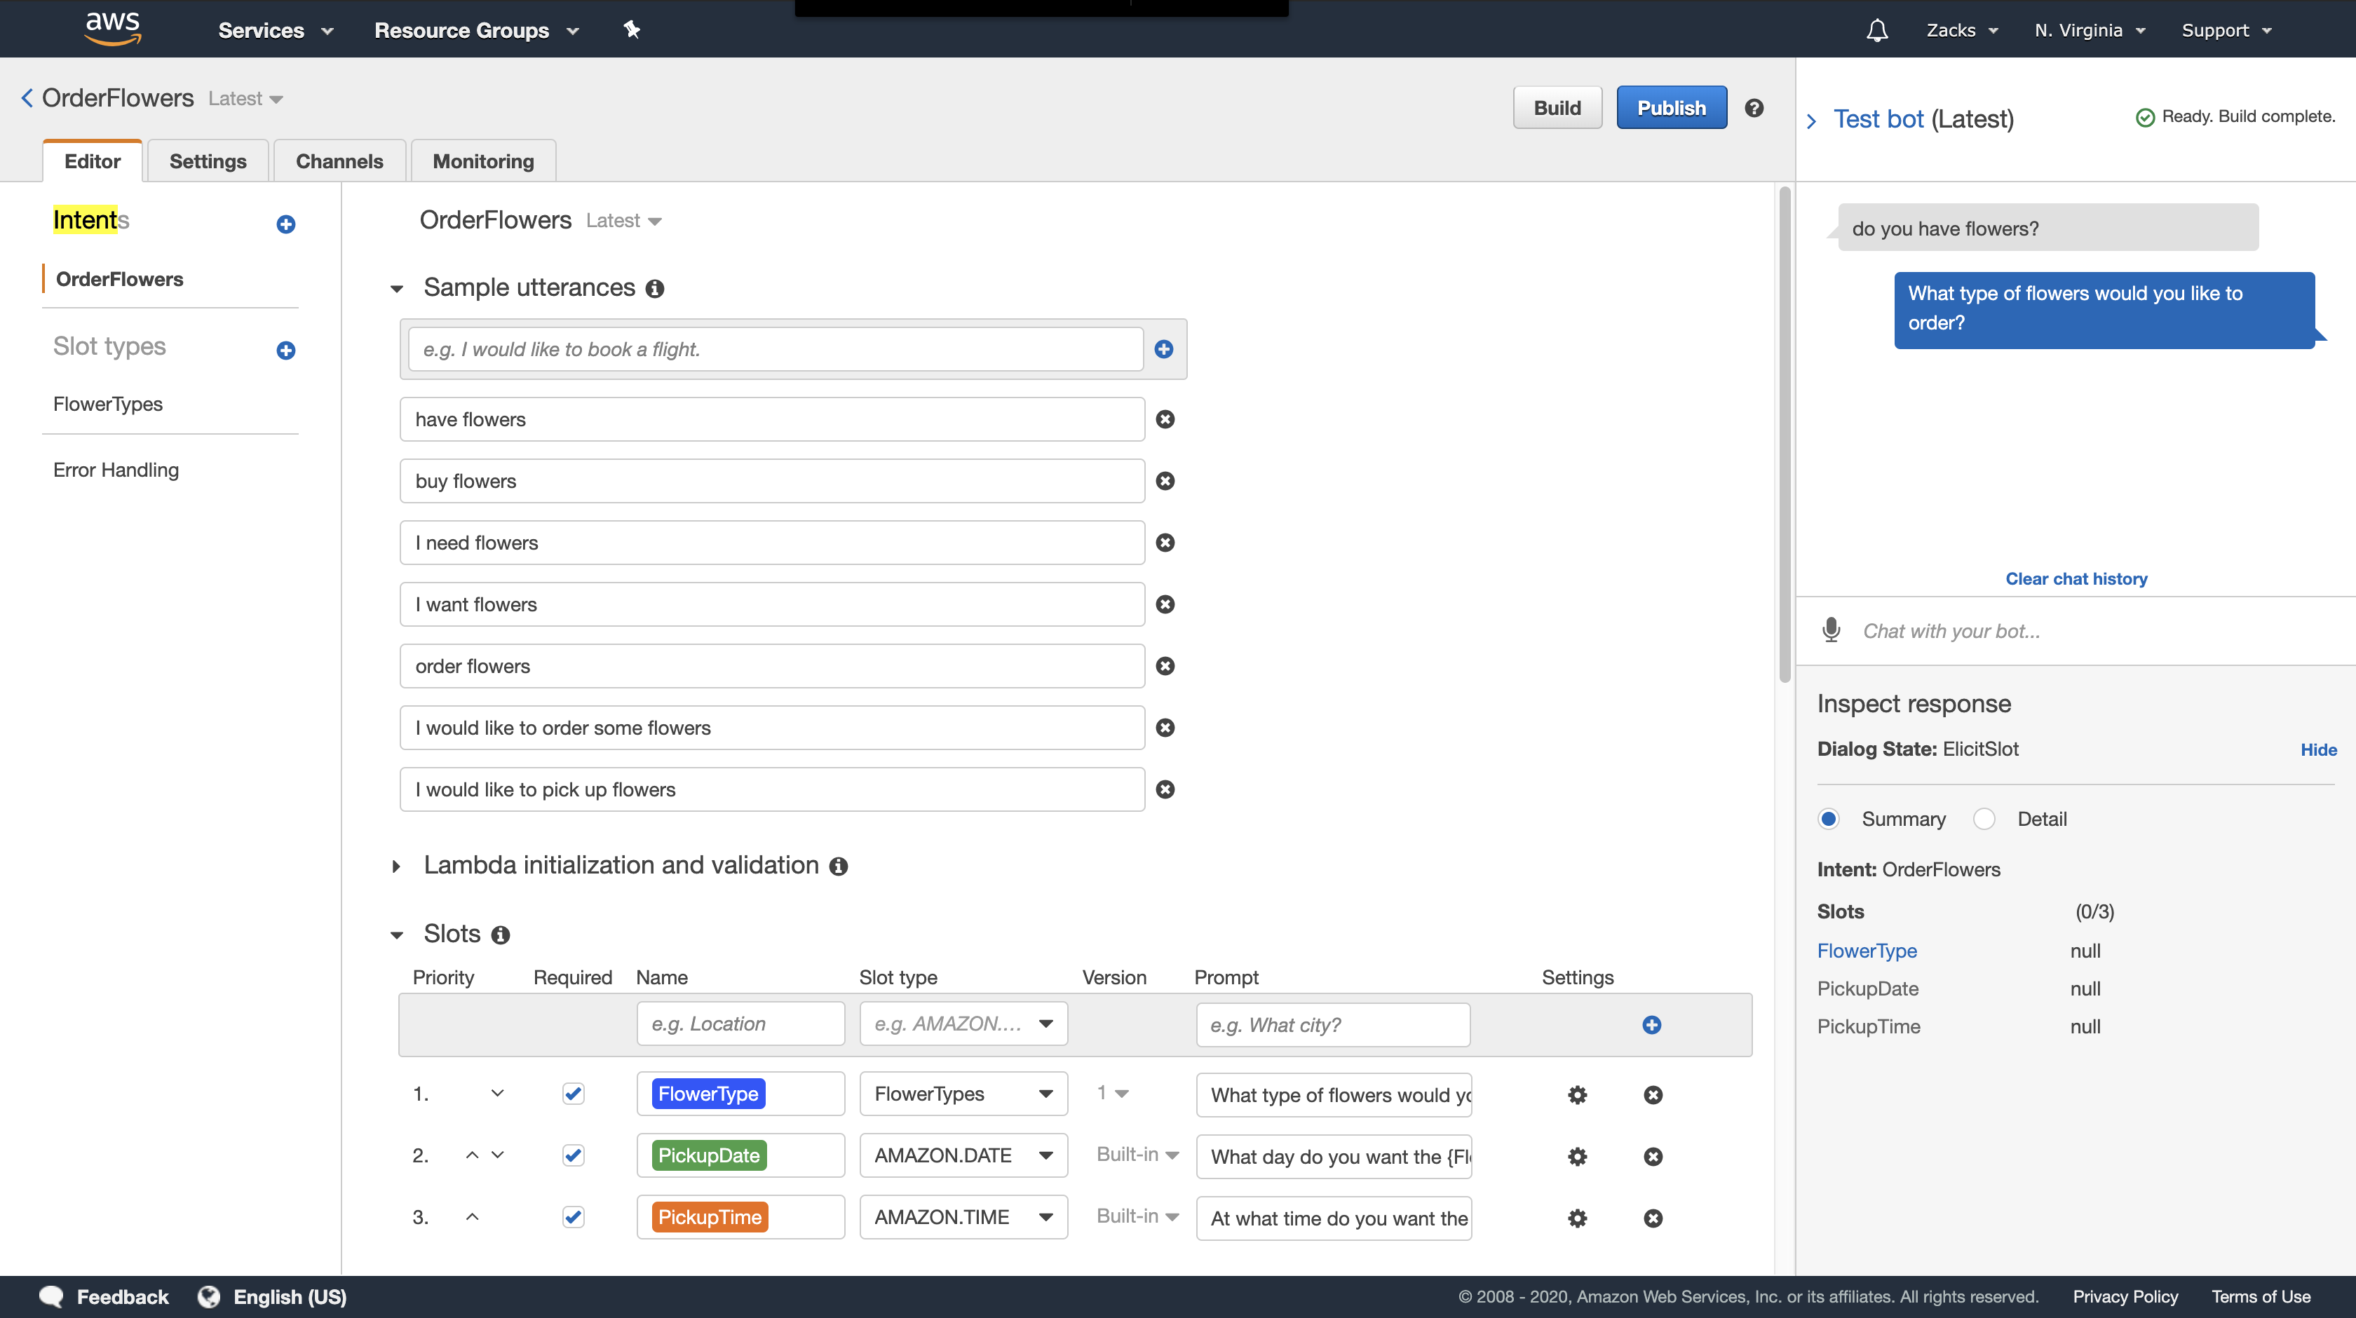Click the help question mark icon
2356x1318 pixels.
(x=1753, y=108)
